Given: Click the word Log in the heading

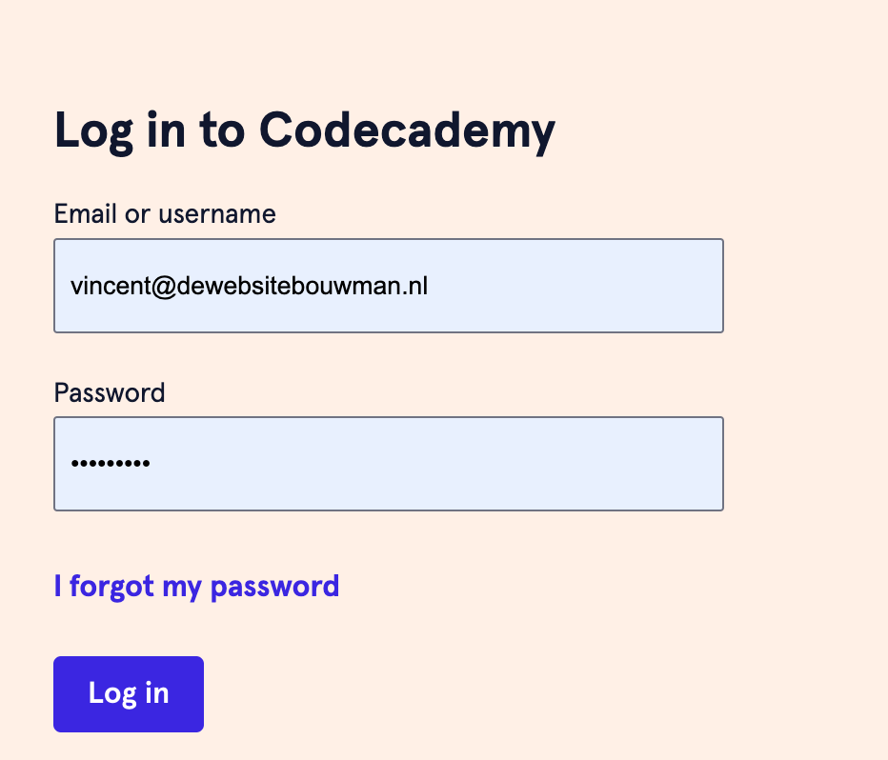Looking at the screenshot, I should pos(91,130).
